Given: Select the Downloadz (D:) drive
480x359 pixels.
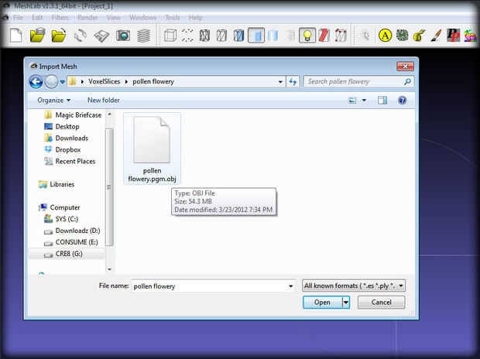Looking at the screenshot, I should (72, 231).
